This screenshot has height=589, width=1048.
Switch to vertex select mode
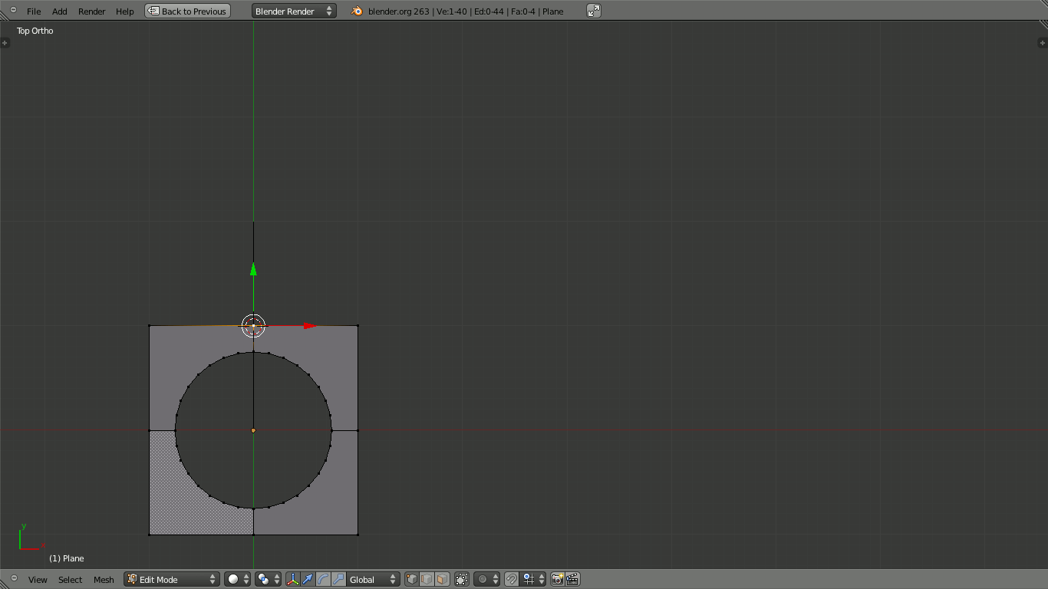(x=411, y=579)
